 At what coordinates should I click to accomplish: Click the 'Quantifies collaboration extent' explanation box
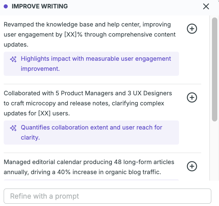91,133
